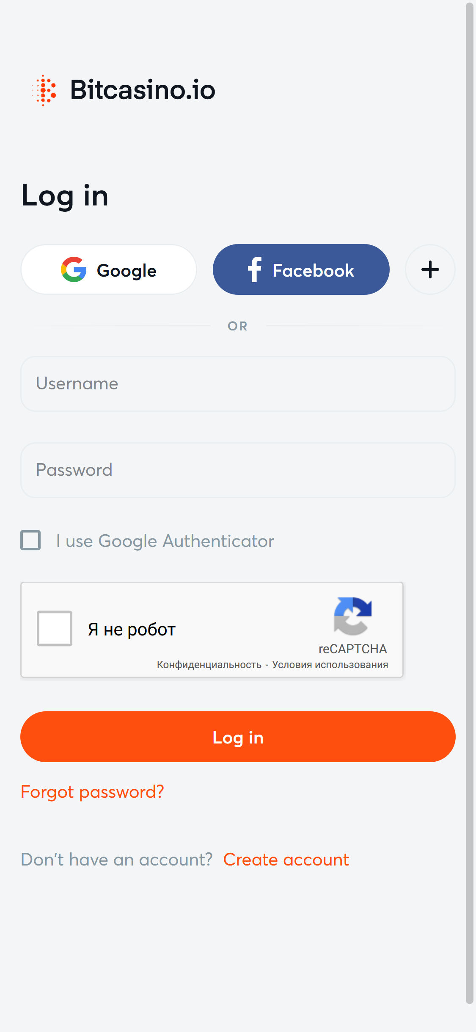Image resolution: width=476 pixels, height=1032 pixels.
Task: Check the "Я не робот" captcha box
Action: pyautogui.click(x=55, y=628)
